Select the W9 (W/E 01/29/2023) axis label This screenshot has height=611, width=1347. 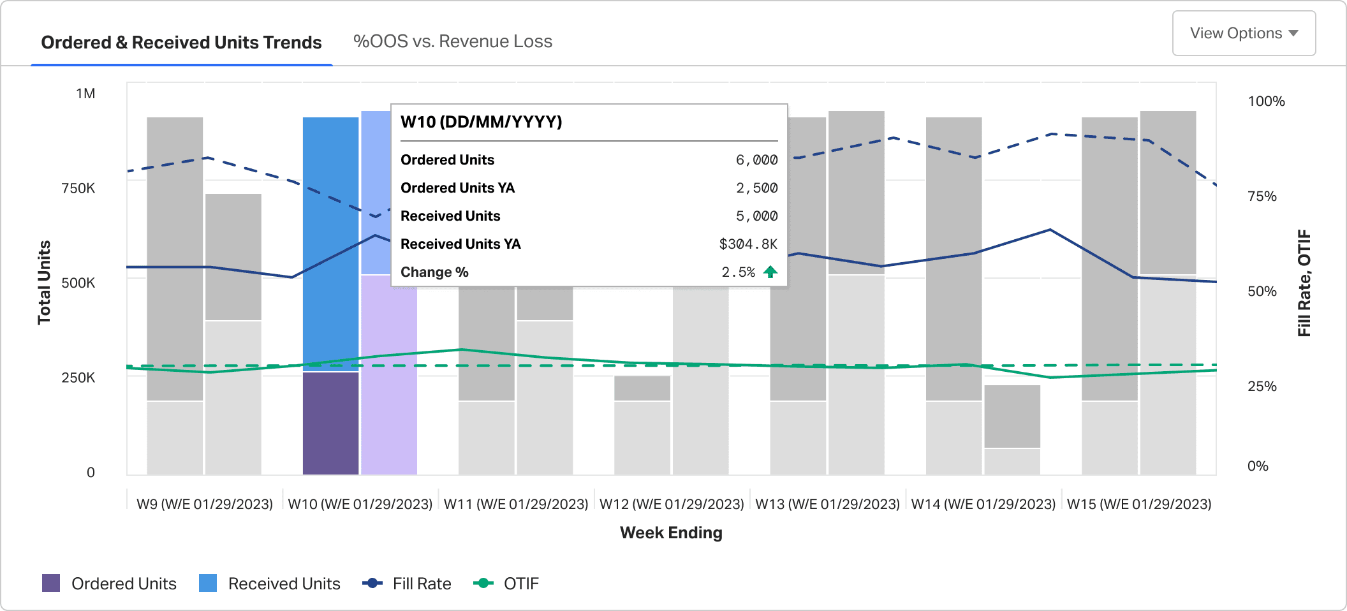(205, 504)
